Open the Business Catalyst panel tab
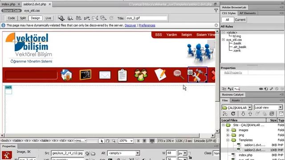This screenshot has height=160, width=285. 232,95
